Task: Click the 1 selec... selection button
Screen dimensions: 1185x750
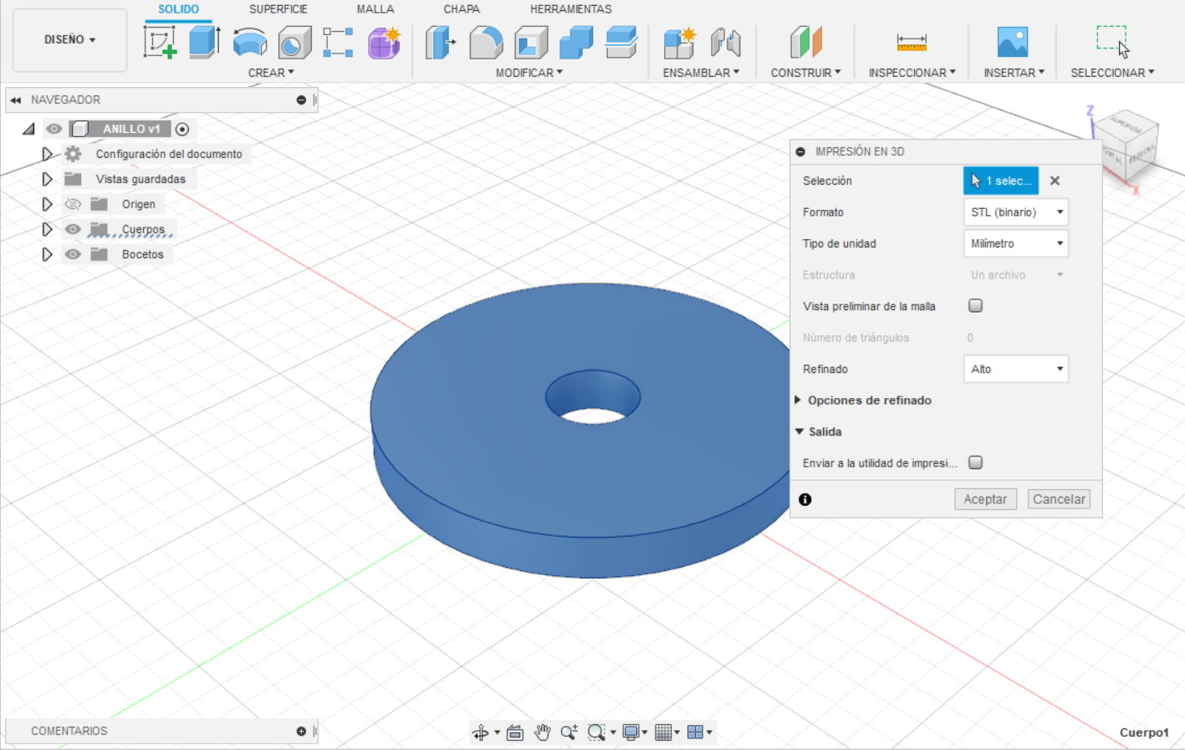Action: point(1001,181)
